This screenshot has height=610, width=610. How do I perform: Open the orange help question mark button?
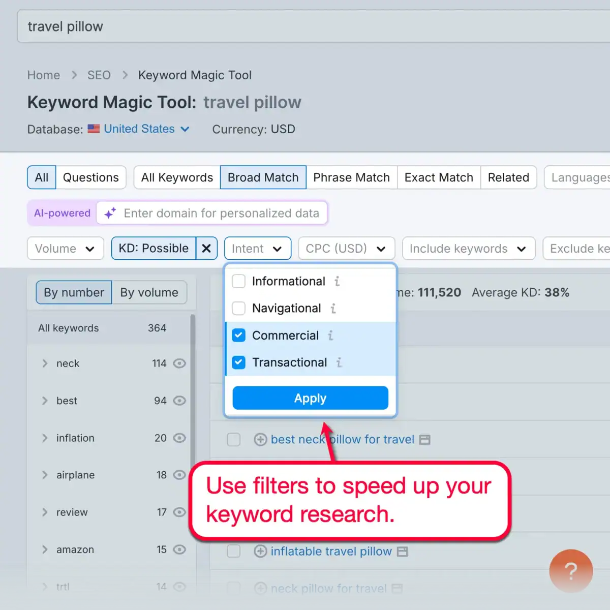571,571
